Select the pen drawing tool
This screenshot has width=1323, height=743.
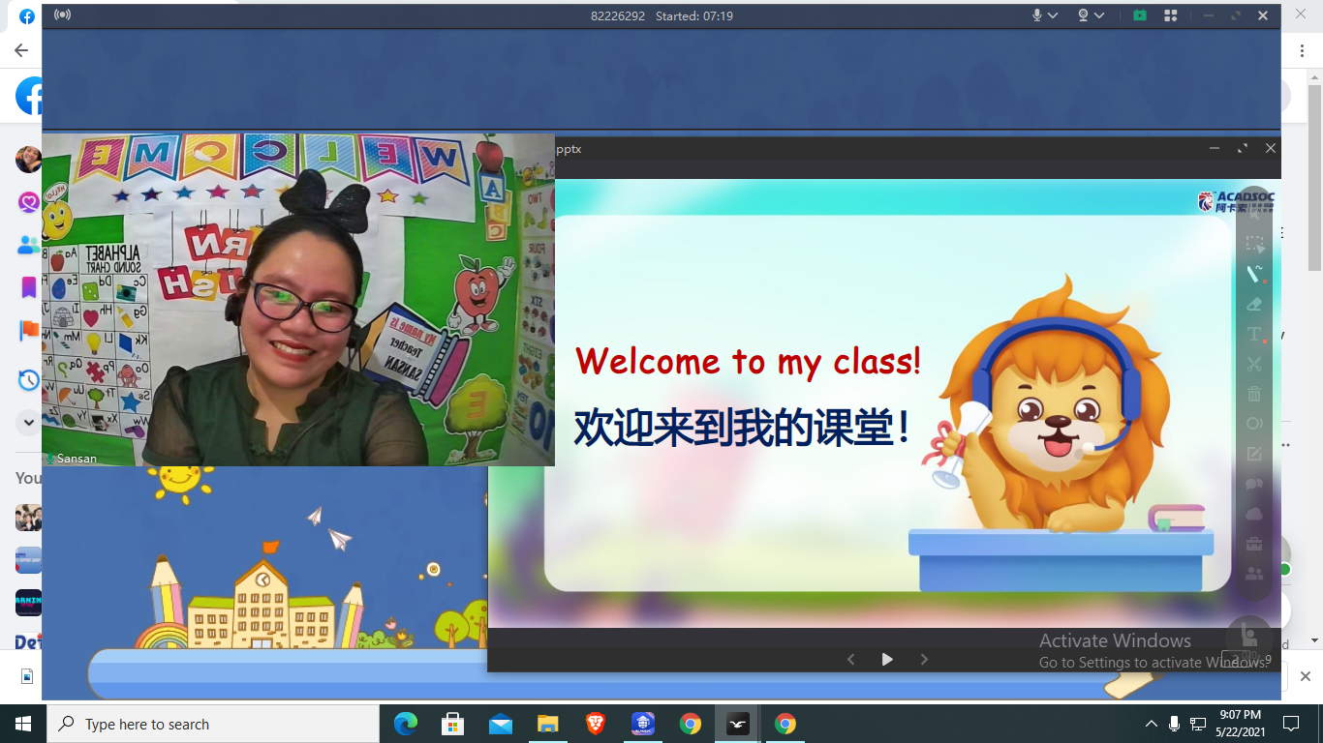(x=1255, y=274)
